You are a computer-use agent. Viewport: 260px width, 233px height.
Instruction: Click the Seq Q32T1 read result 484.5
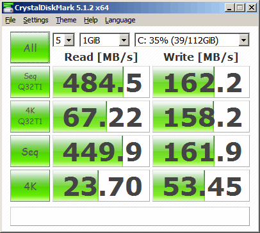point(101,82)
